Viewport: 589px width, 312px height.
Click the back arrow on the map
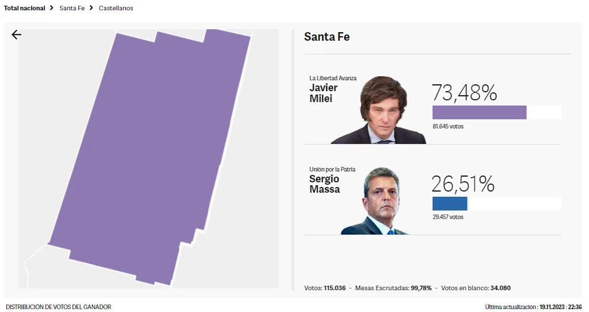point(16,34)
